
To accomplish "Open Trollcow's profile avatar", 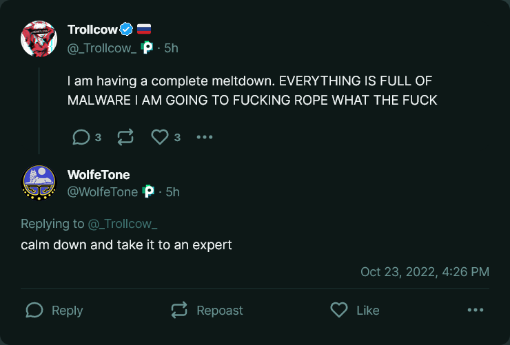I will (39, 39).
